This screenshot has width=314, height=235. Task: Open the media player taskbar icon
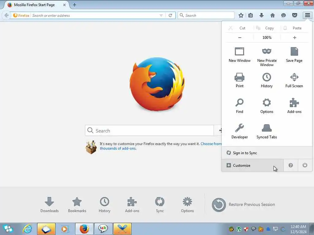[x=65, y=229]
